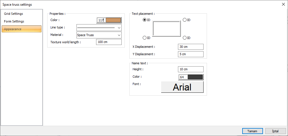Image resolution: width=288 pixels, height=136 pixels.
Task: Select the top-left ID text placement radio
Action: coord(144,20)
